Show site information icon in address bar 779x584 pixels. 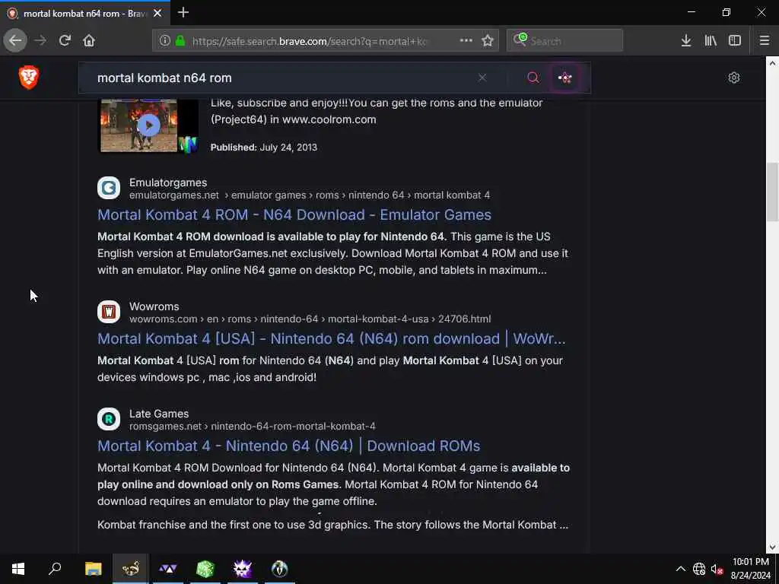[x=164, y=41]
